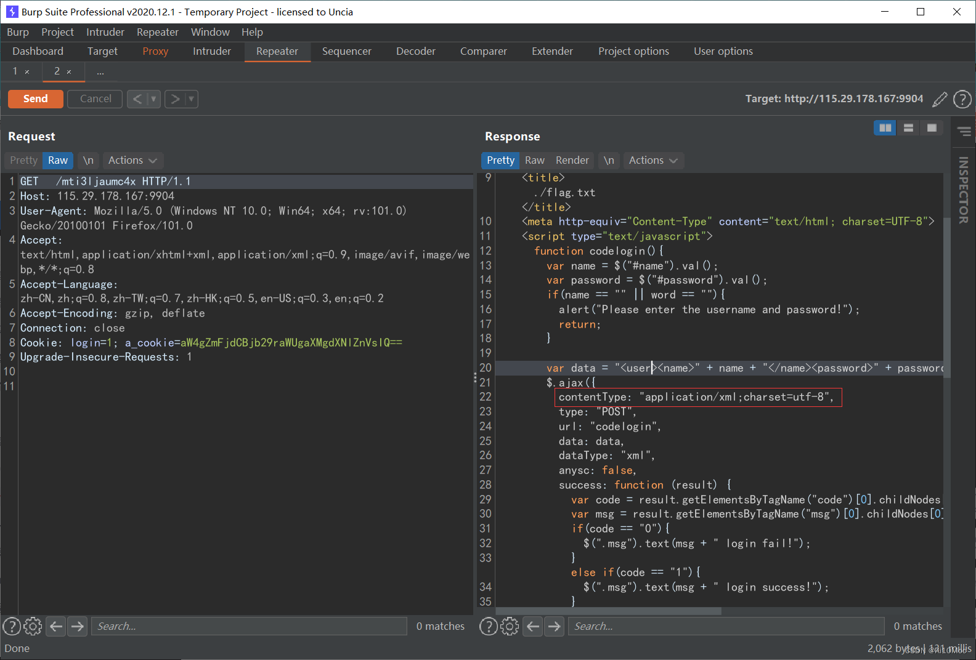Switch to the Intruder tool tab
Screen dimensions: 976x660
click(212, 52)
